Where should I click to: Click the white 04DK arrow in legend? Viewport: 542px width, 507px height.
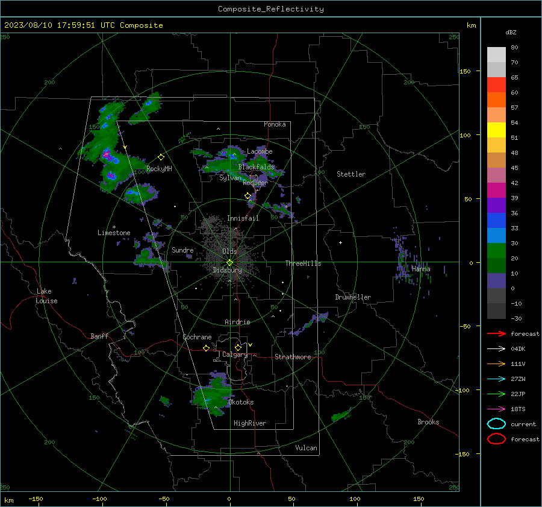[x=496, y=348]
